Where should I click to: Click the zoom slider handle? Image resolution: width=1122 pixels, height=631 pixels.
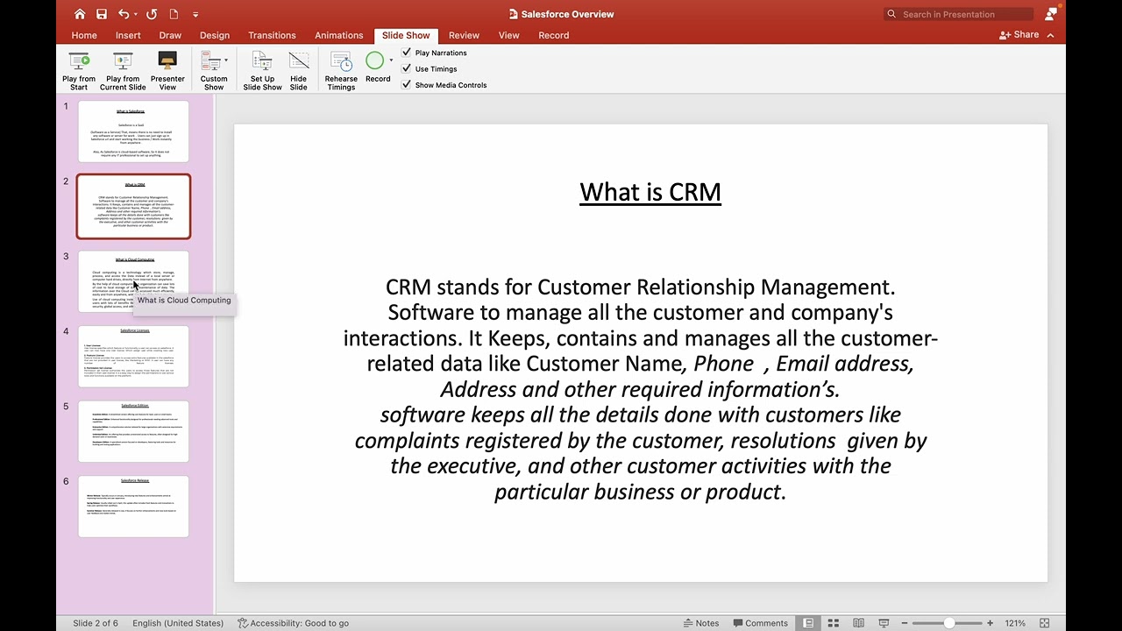tap(949, 623)
